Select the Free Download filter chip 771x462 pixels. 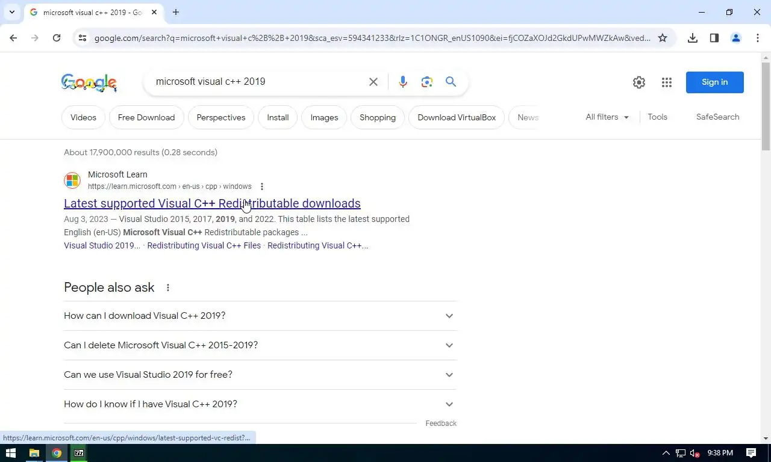click(146, 117)
